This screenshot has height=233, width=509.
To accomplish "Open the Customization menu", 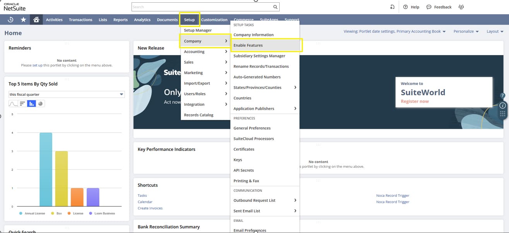I will [x=214, y=20].
